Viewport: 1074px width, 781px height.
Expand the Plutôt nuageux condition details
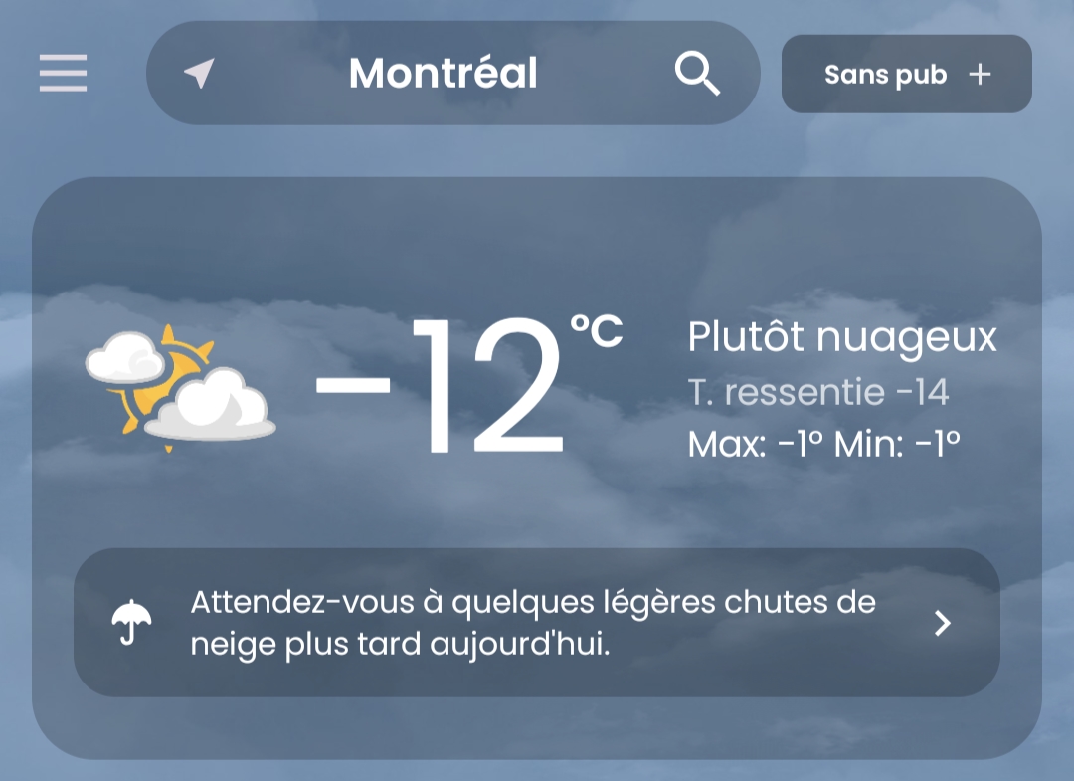coord(841,338)
